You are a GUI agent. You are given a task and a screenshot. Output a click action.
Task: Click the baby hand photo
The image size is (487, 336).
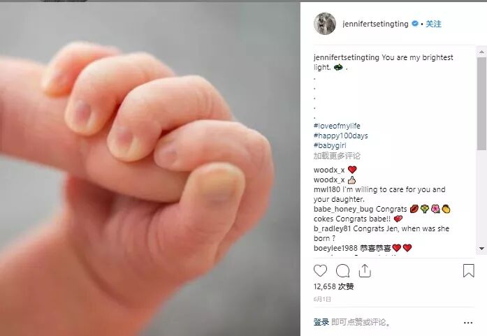(x=150, y=169)
